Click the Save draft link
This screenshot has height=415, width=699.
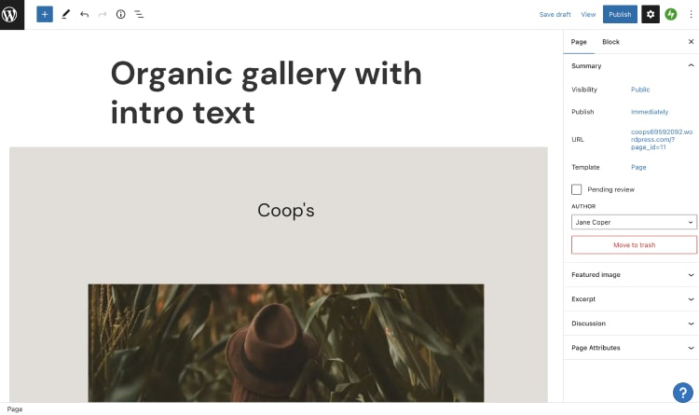(555, 14)
